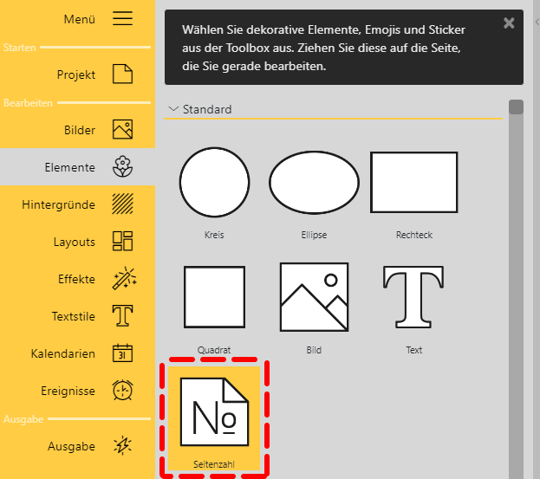The width and height of the screenshot is (540, 479).
Task: Open the Layouts grid icon
Action: click(122, 241)
